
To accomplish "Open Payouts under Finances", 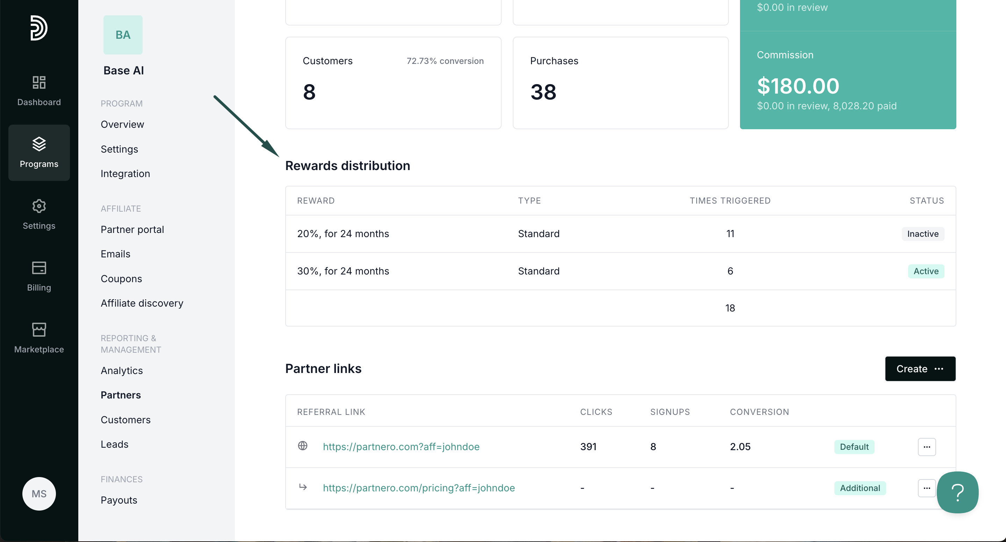I will [x=119, y=500].
